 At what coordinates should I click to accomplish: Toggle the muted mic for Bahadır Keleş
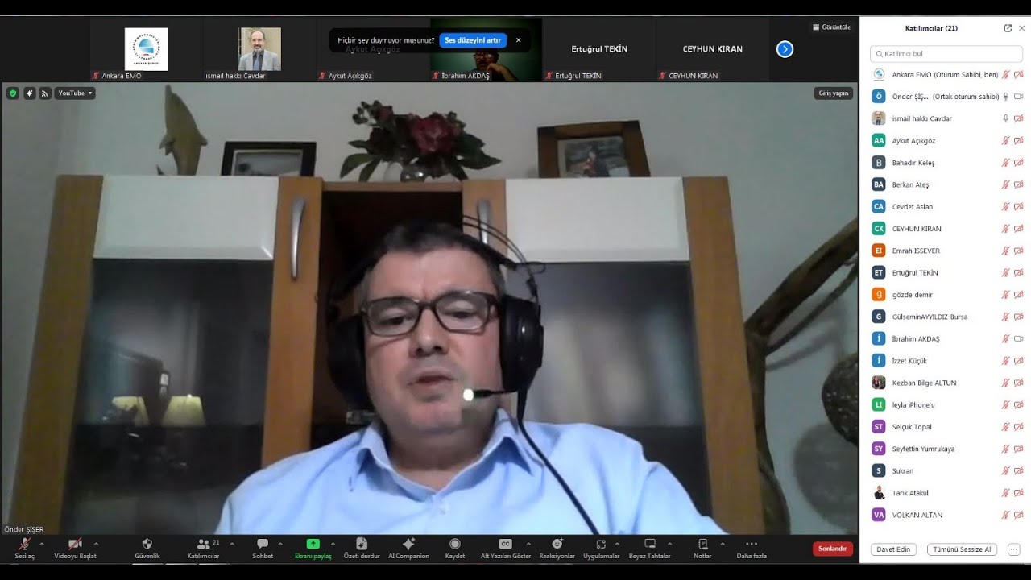[x=1005, y=163]
